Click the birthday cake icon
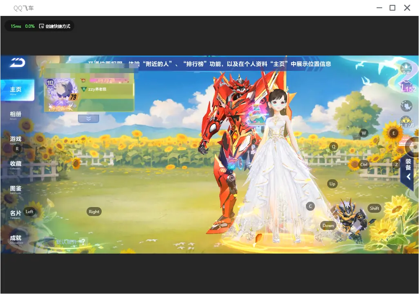 tap(406, 140)
